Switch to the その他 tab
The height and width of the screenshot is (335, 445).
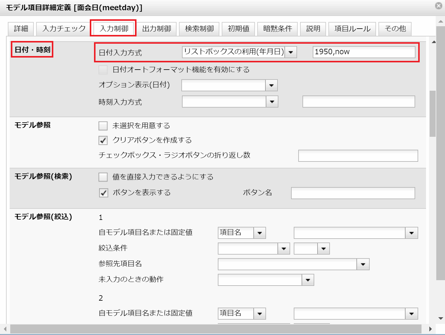[x=395, y=29]
